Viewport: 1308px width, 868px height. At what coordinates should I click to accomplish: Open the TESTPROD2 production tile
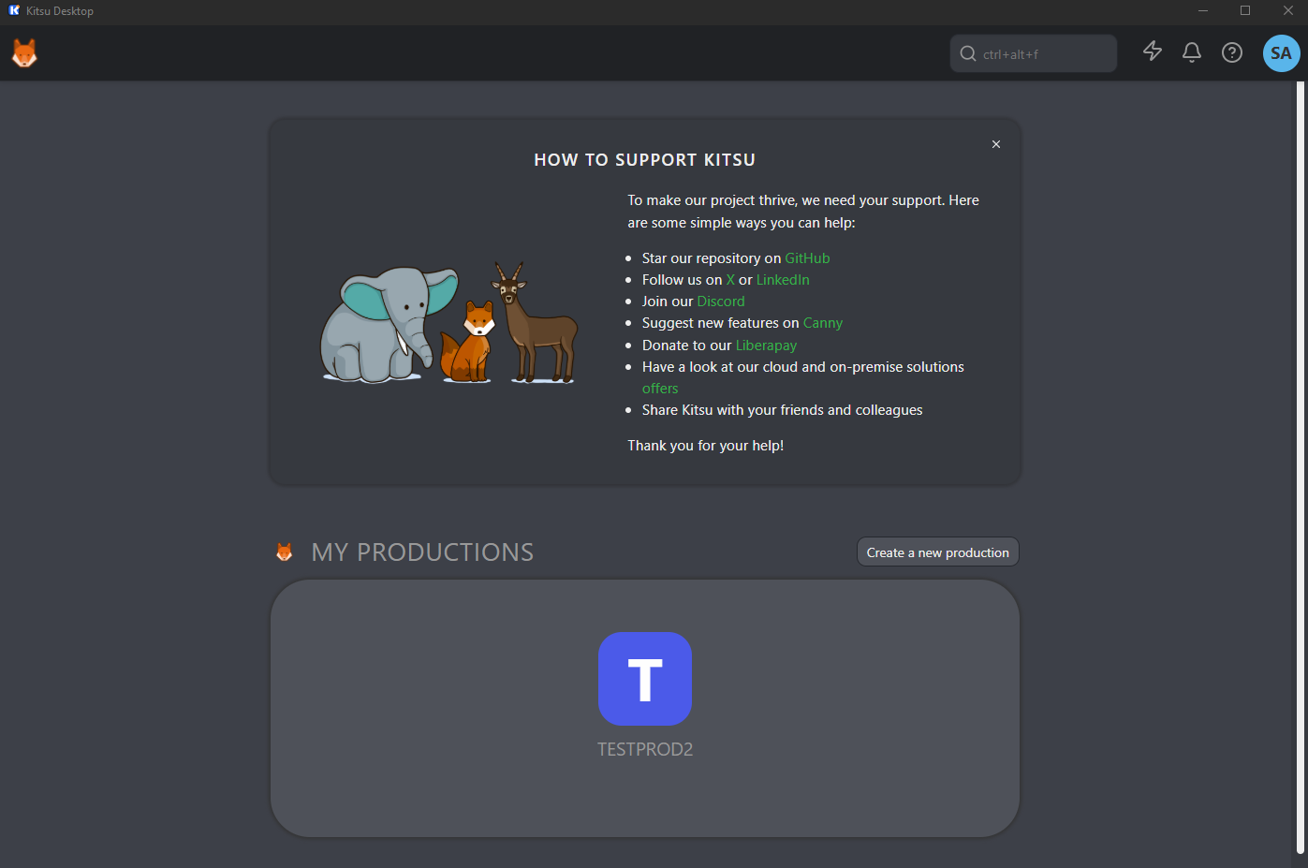[645, 679]
